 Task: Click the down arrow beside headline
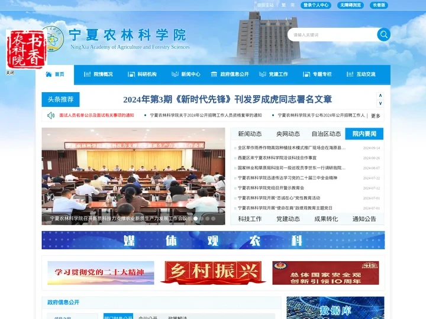tap(380, 103)
